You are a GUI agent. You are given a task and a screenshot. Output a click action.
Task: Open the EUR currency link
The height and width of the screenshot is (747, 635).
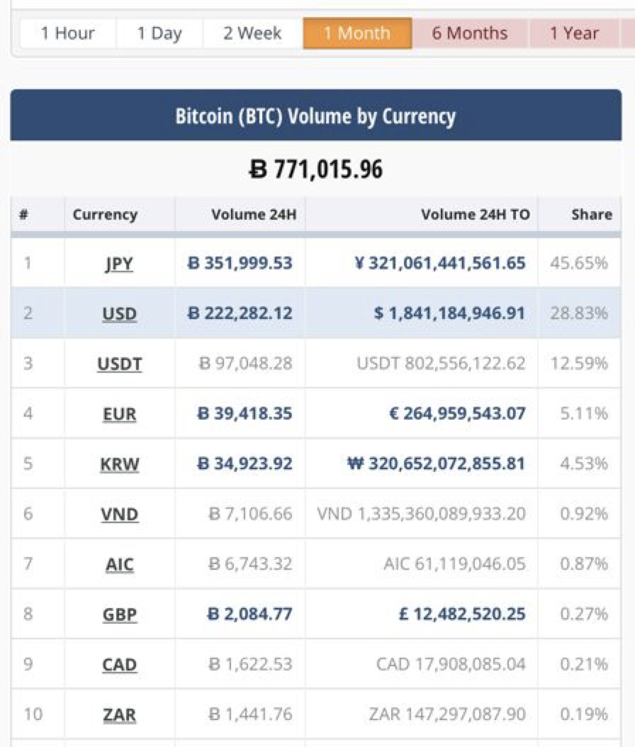pos(119,414)
